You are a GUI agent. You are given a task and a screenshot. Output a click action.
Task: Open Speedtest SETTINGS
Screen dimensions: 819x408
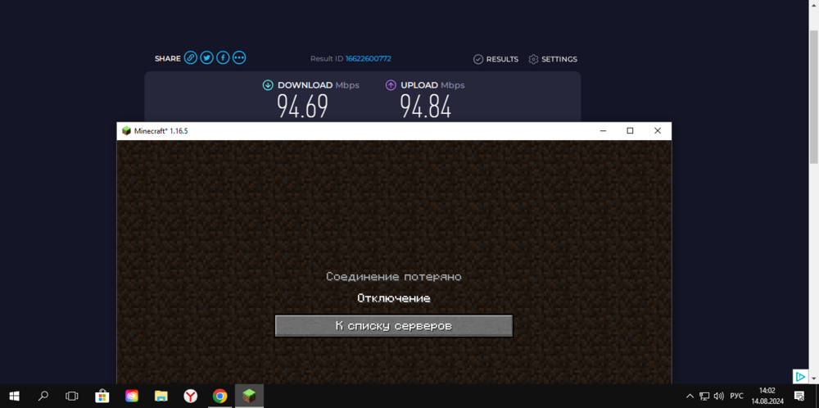coord(553,59)
